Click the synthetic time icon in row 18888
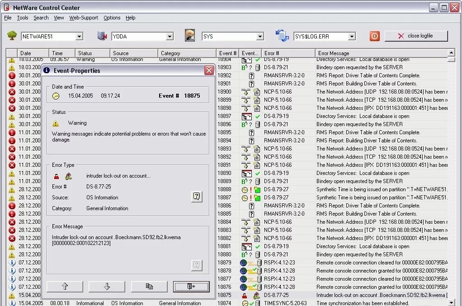Viewport: 462px width, 306px height. pyautogui.click(x=245, y=190)
